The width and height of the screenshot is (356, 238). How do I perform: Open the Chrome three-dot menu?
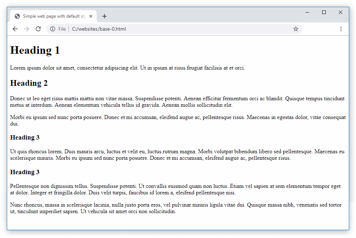pyautogui.click(x=341, y=29)
